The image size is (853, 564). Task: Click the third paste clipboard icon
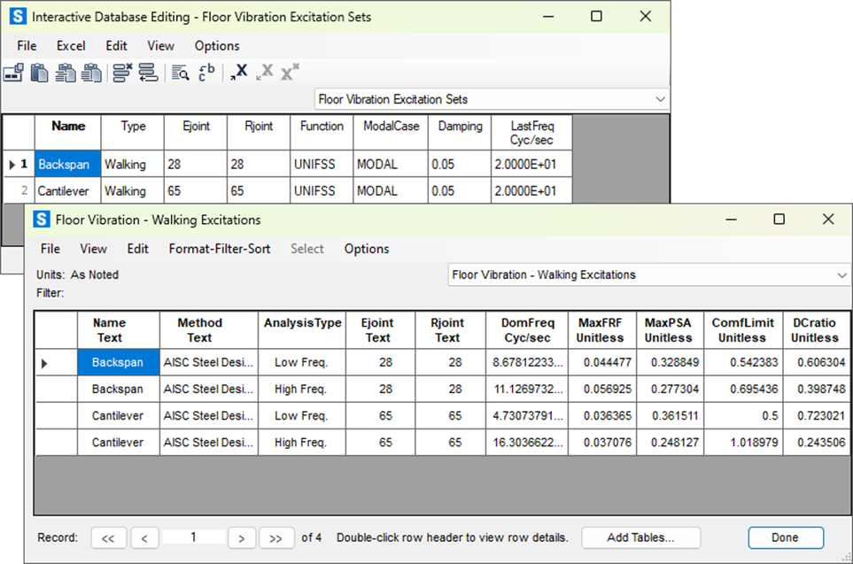click(91, 73)
